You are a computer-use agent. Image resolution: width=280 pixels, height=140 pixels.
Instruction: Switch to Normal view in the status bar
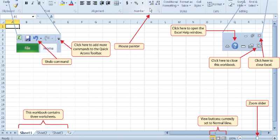[212, 138]
